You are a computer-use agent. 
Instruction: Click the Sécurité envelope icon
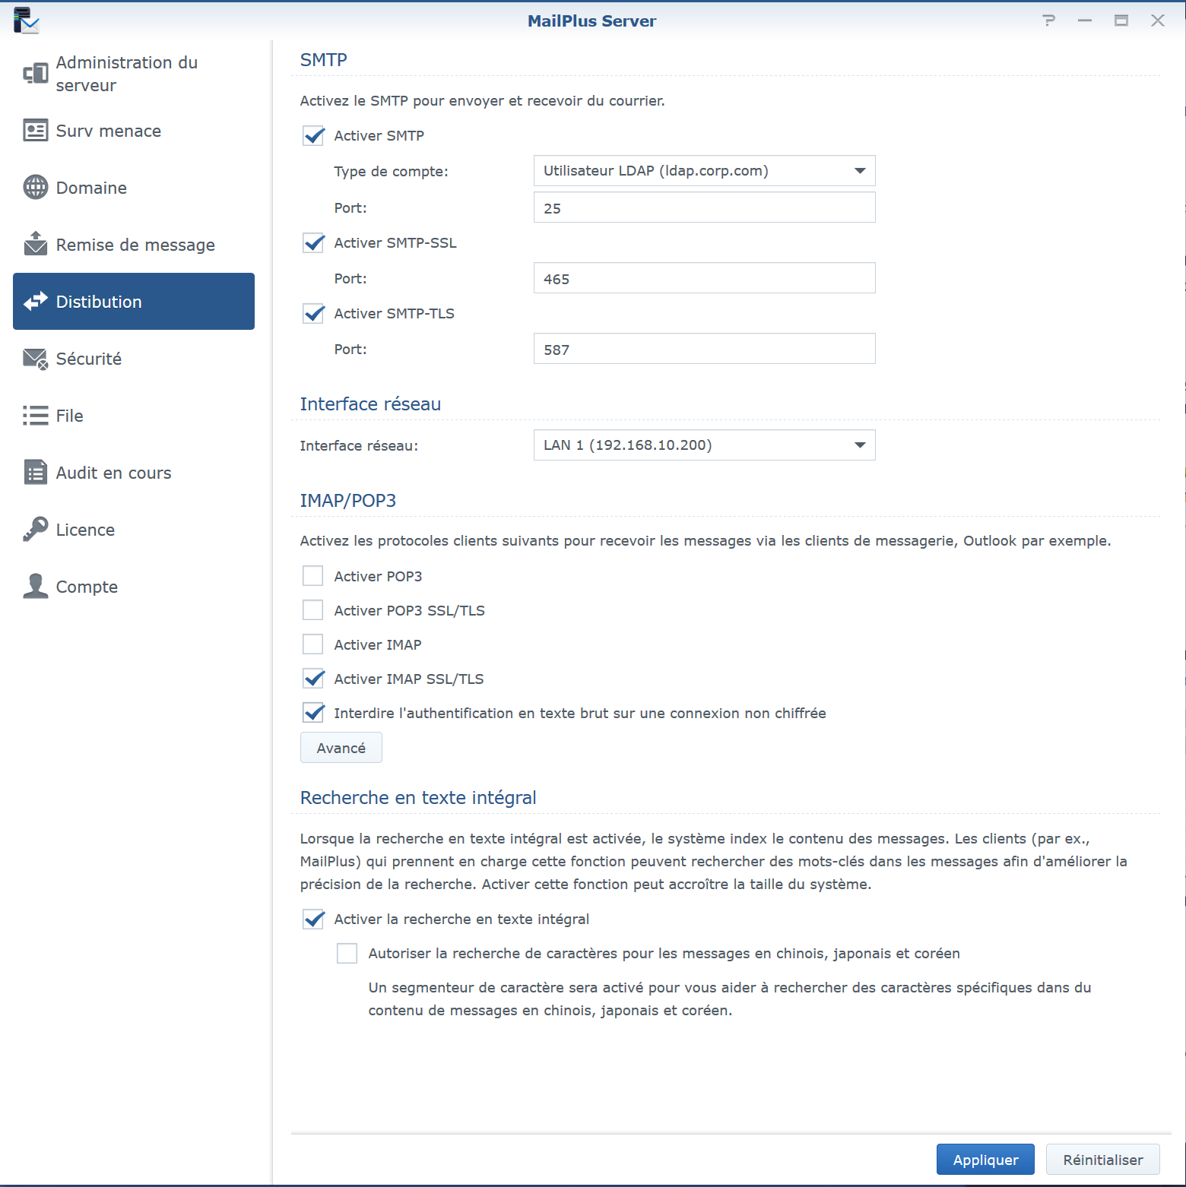coord(35,359)
